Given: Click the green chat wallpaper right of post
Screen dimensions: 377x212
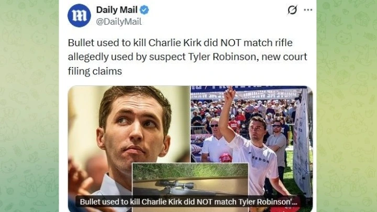Looking at the screenshot, I should (x=347, y=106).
